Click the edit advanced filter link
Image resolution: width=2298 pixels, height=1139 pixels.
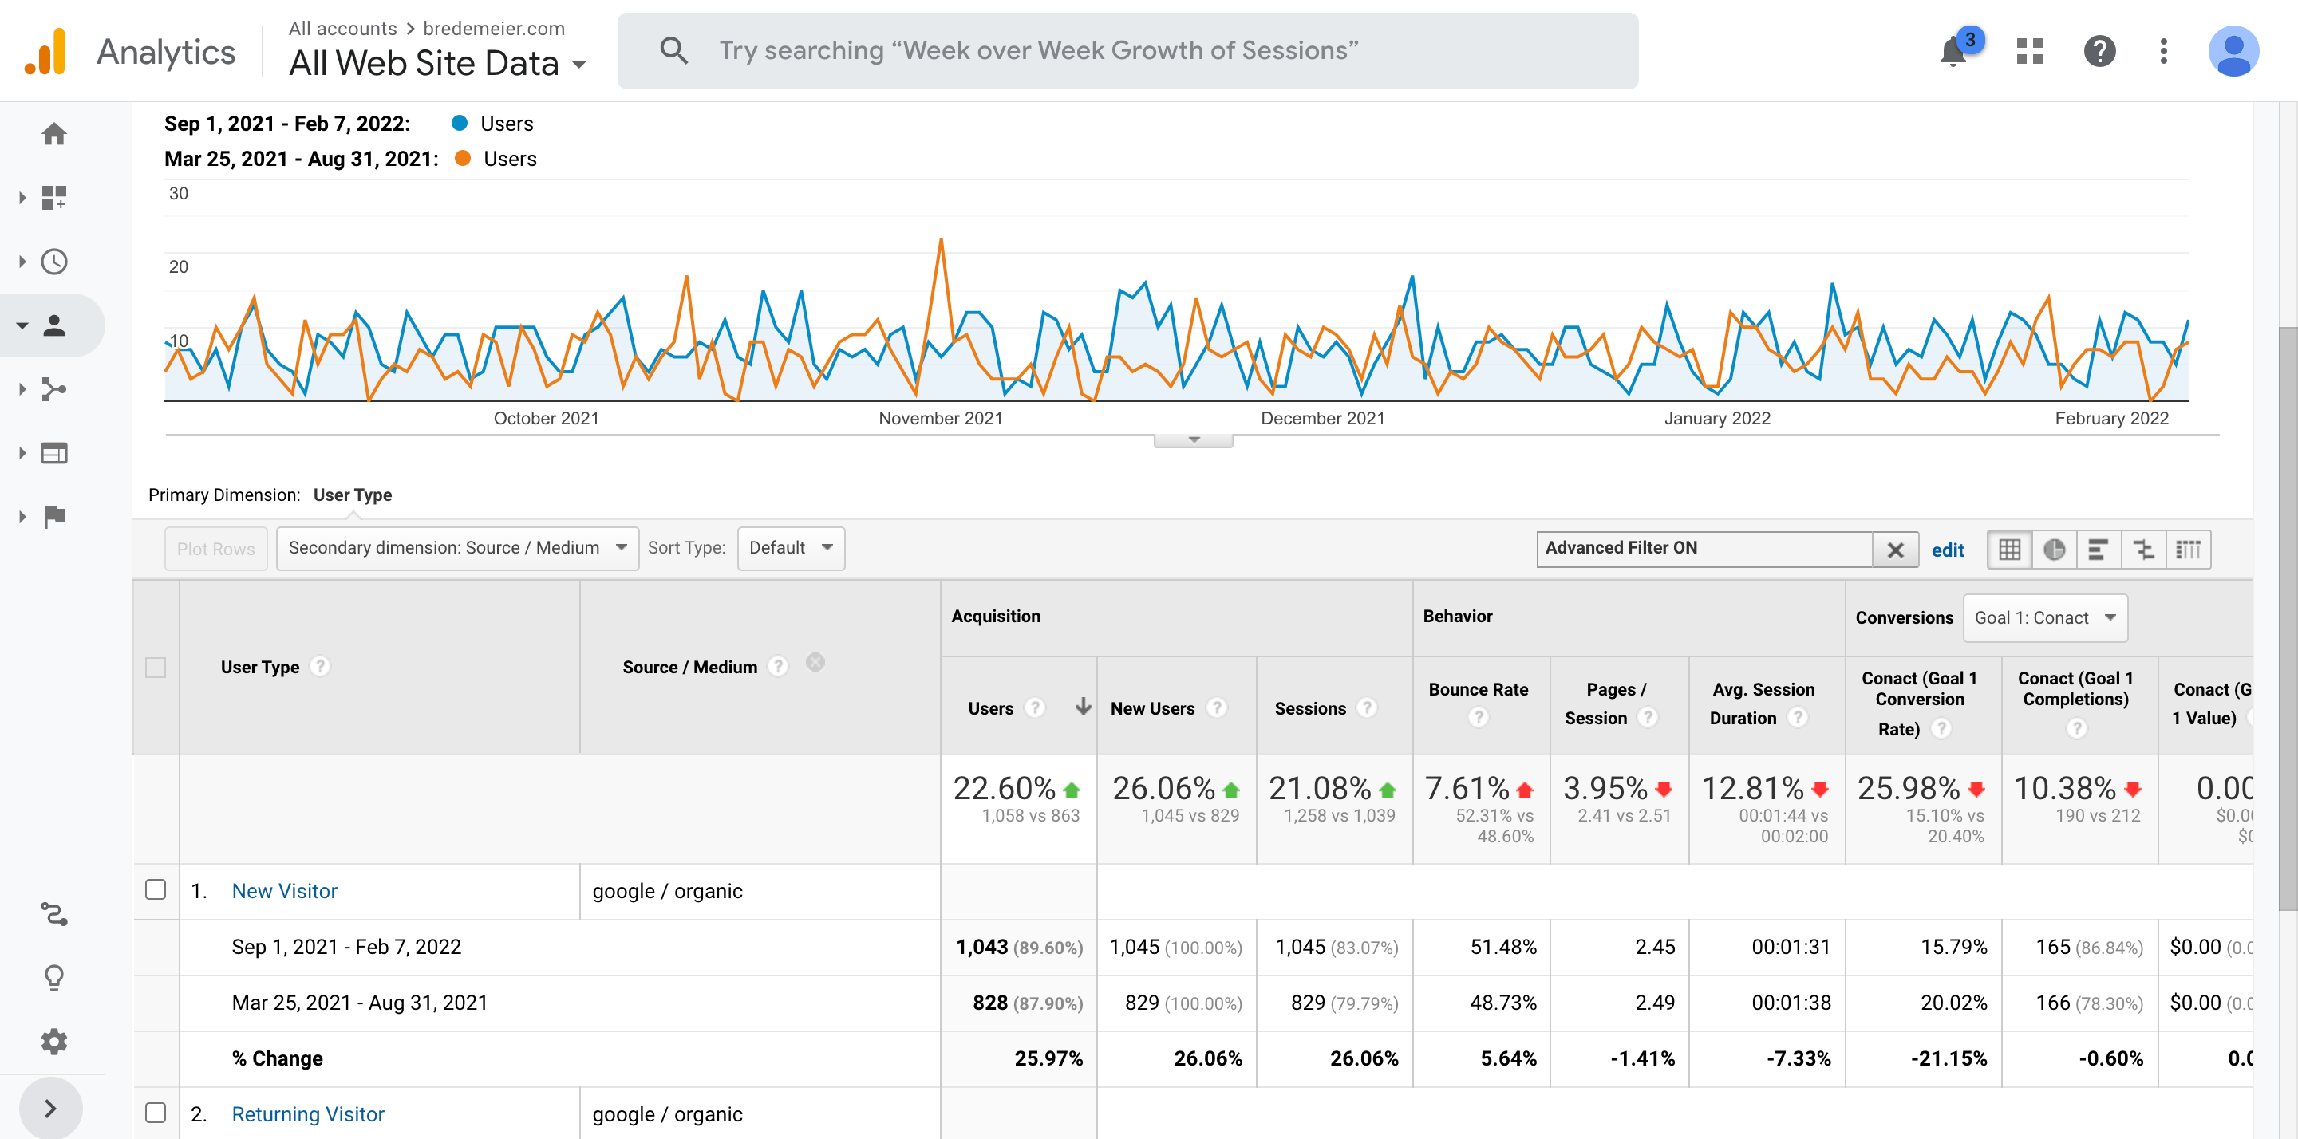click(1948, 550)
